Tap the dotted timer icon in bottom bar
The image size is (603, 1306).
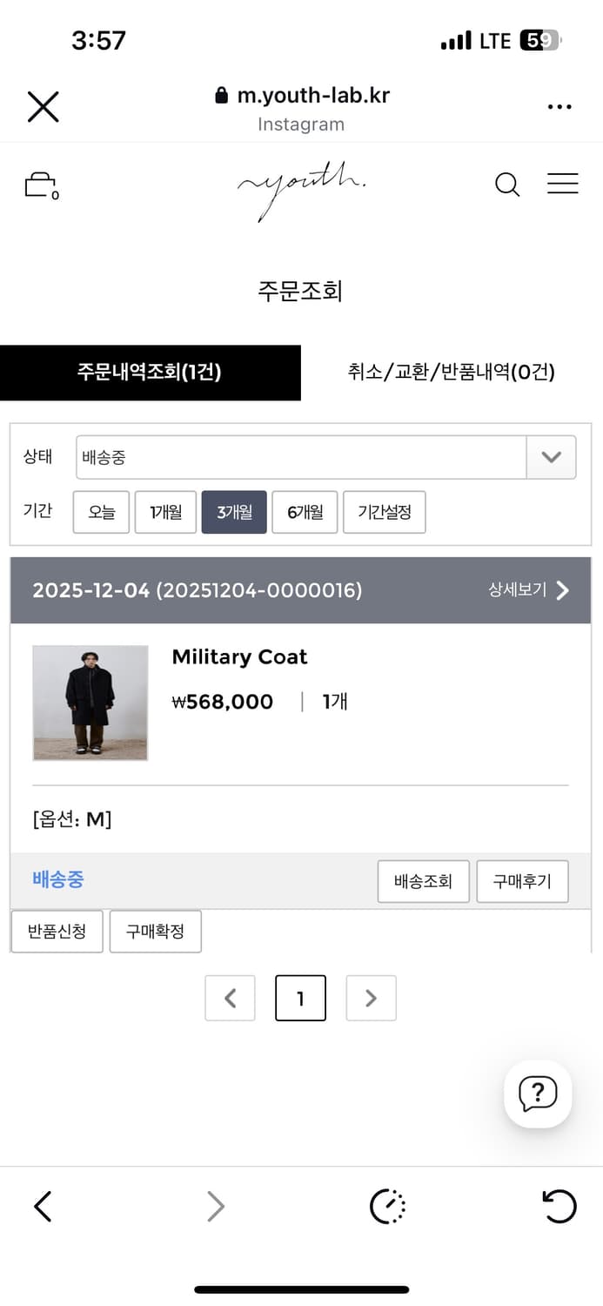[x=388, y=1207]
